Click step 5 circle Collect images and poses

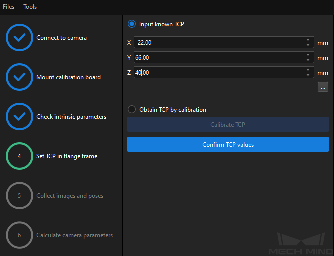point(19,195)
